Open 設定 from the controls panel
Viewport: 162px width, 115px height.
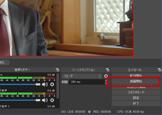coord(136,98)
